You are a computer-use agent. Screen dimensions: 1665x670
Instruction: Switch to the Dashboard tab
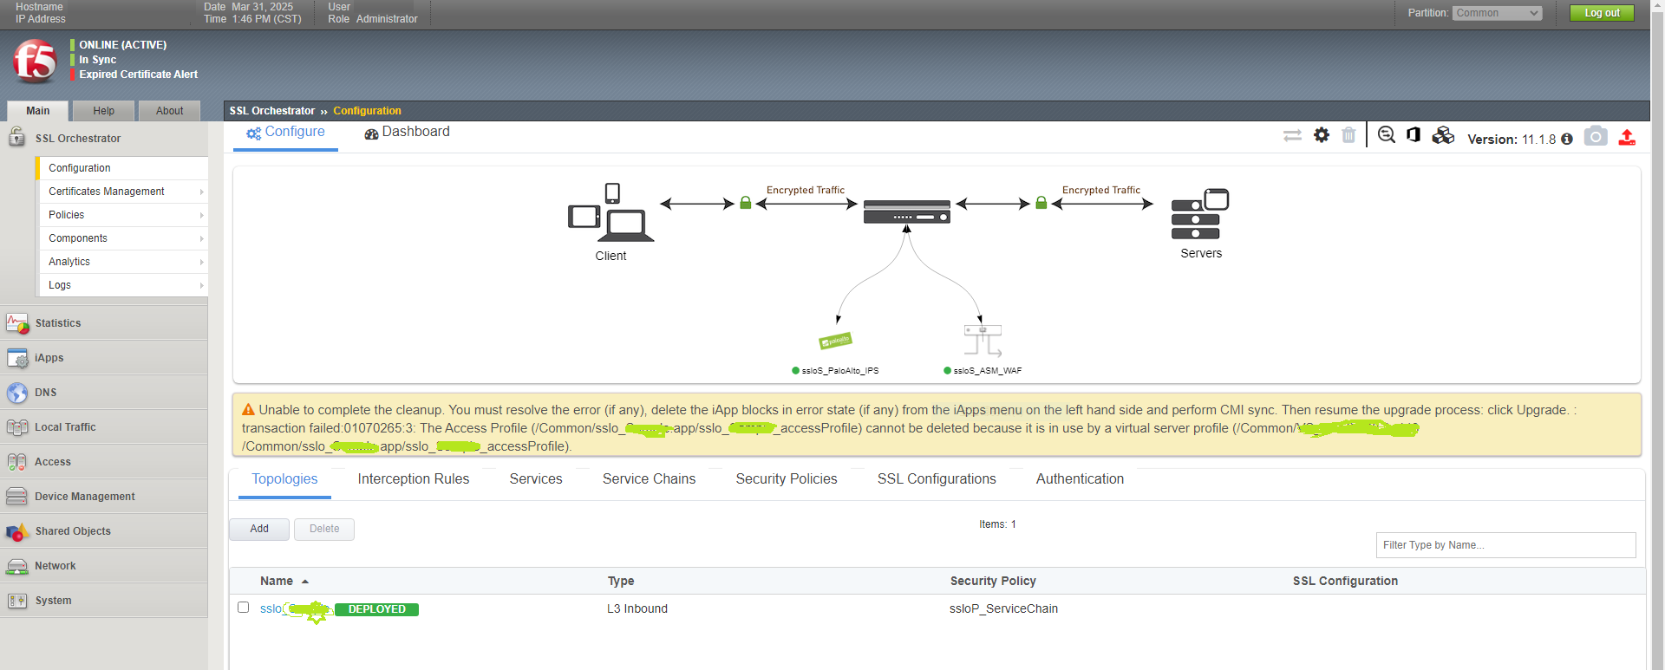click(x=407, y=132)
